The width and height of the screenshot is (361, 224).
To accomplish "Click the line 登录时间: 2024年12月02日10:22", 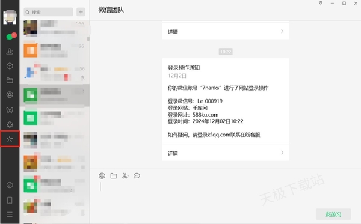I will pyautogui.click(x=205, y=121).
